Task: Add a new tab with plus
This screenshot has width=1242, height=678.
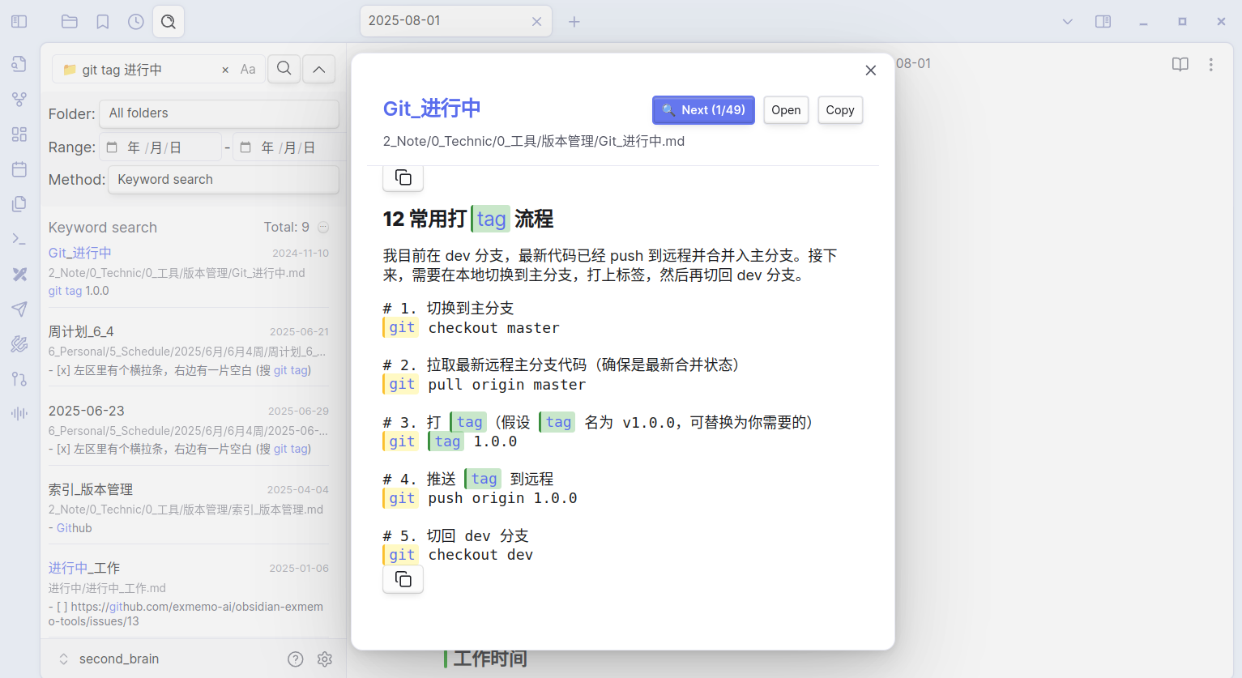Action: 574,22
